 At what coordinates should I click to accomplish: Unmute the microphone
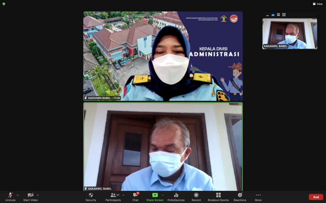click(x=10, y=197)
